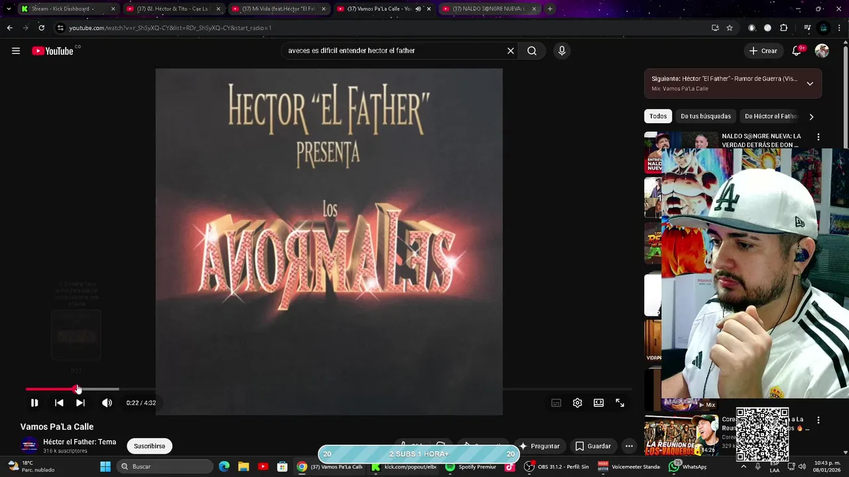Go to the YouTube home logo
The width and height of the screenshot is (849, 477).
pyautogui.click(x=52, y=51)
